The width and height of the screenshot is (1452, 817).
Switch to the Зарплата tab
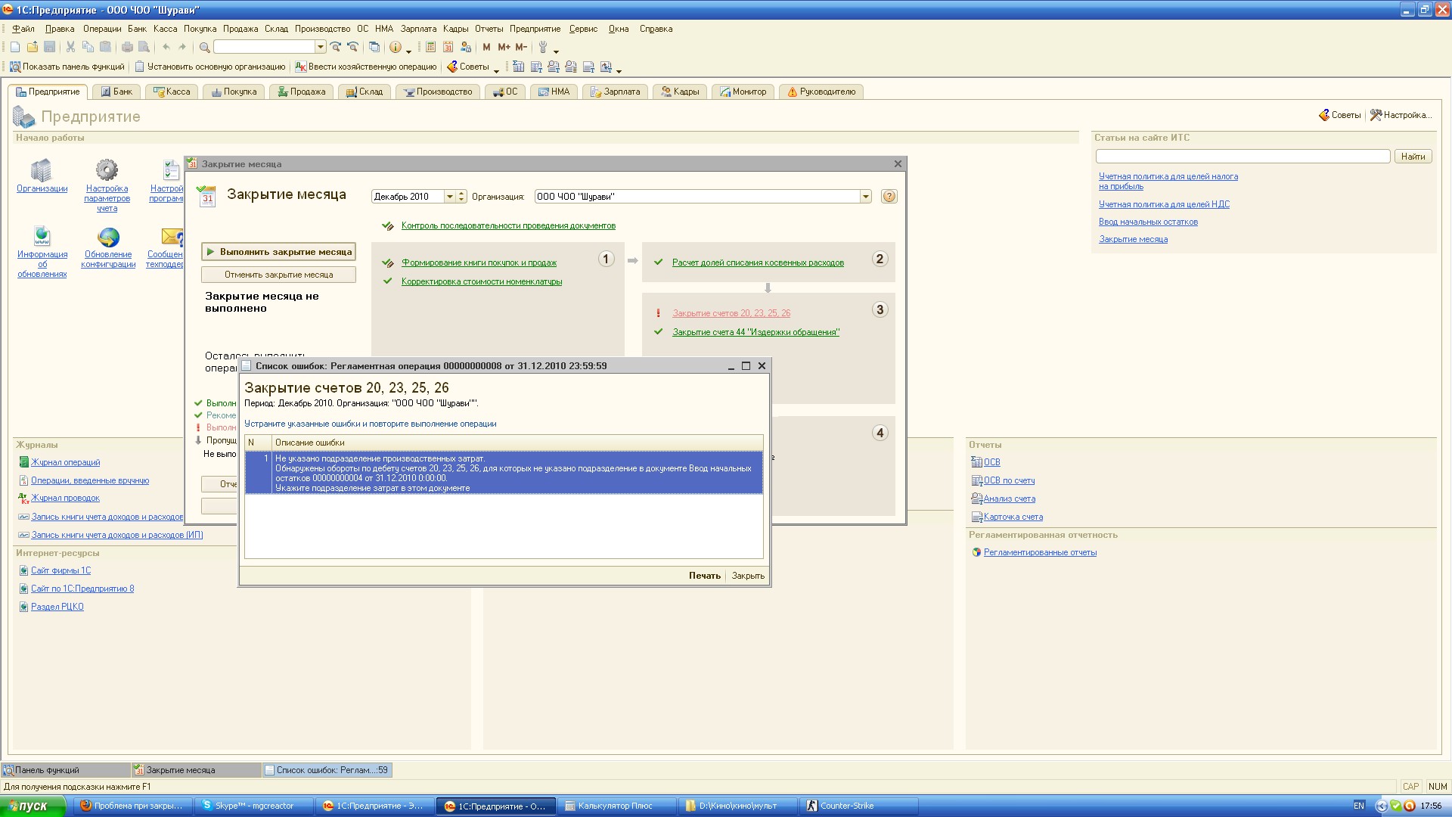[x=616, y=92]
